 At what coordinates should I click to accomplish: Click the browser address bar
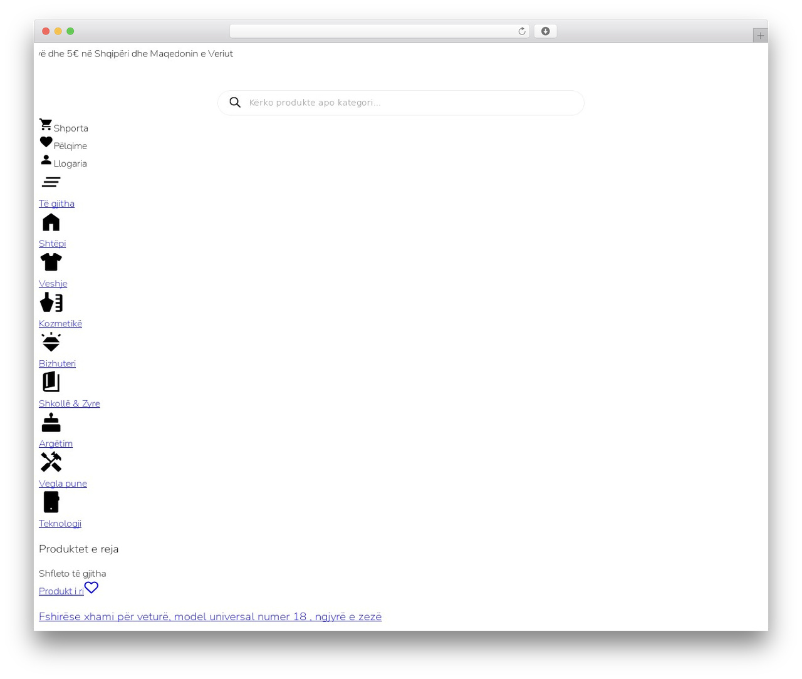pyautogui.click(x=380, y=31)
